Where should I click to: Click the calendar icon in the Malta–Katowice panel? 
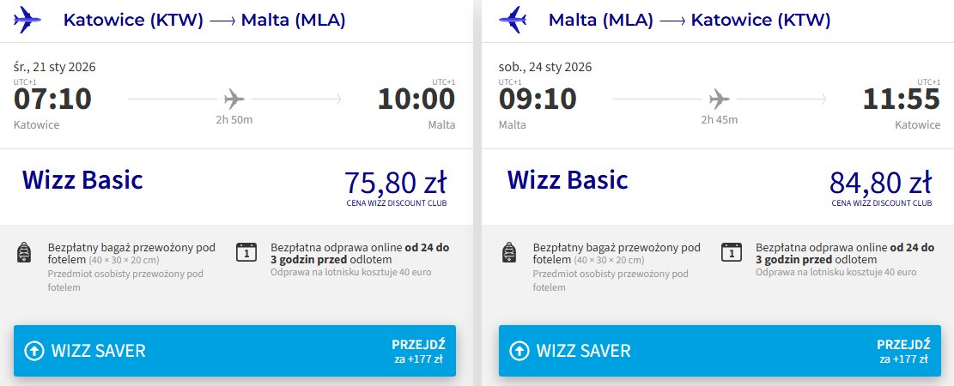pyautogui.click(x=731, y=252)
